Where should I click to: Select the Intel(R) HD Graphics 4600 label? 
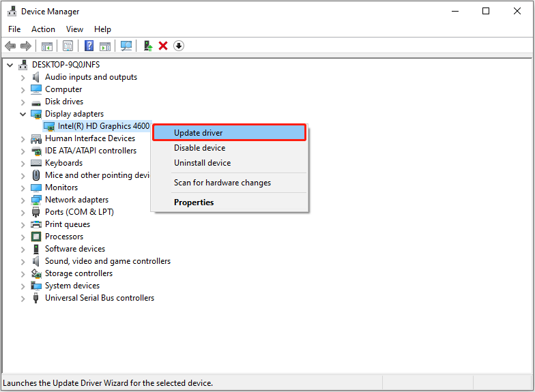click(x=104, y=126)
